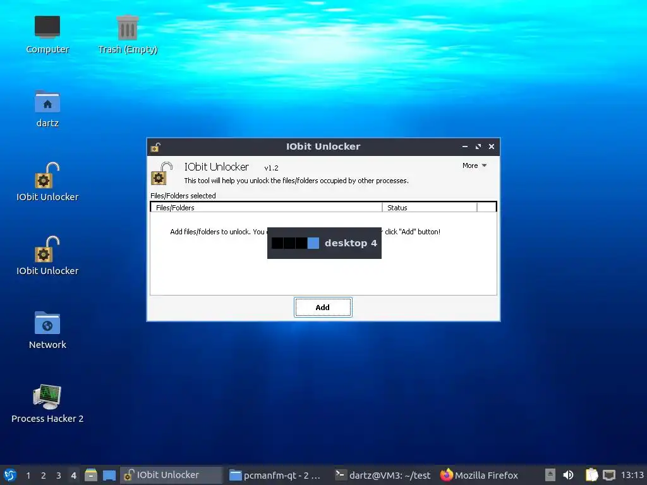This screenshot has height=485, width=647.
Task: Select the dartz home folder icon
Action: tap(47, 109)
